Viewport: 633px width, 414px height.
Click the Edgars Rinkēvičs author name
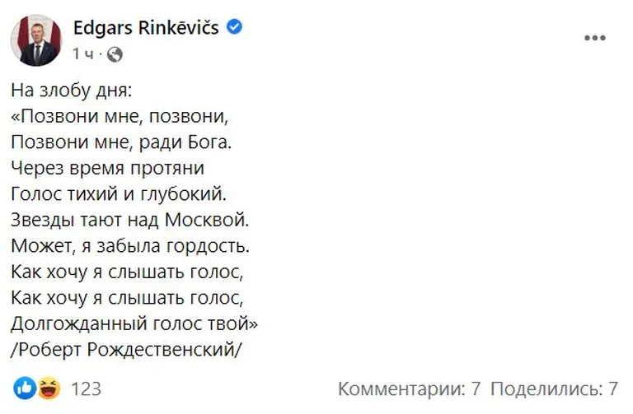[x=146, y=28]
